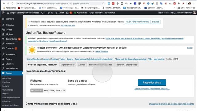This screenshot has width=197, height=111.
Task: Open Proyectos in the sidebar
Action: tap(10, 44)
